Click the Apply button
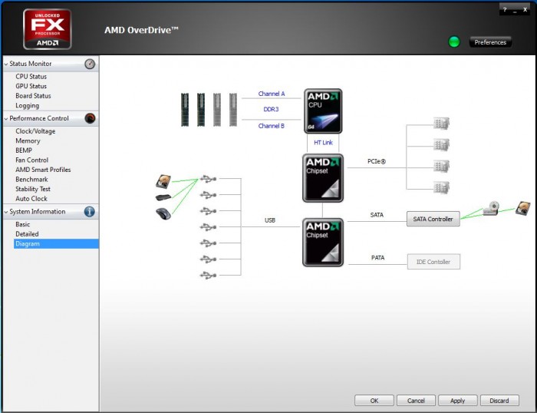The width and height of the screenshot is (537, 413). [458, 400]
